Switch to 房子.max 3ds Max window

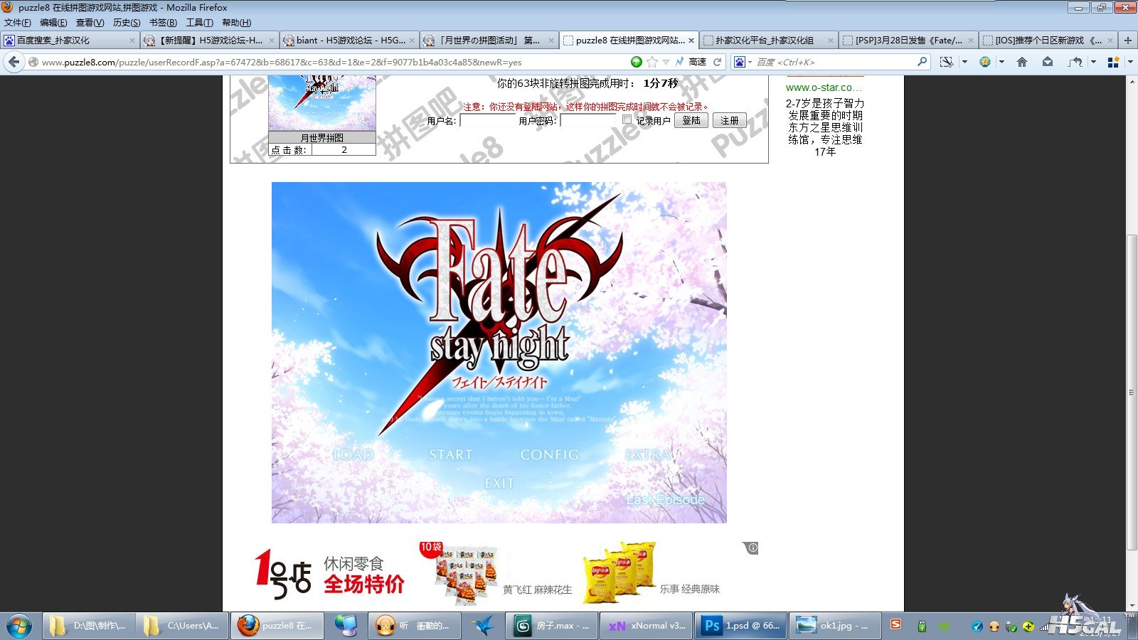553,626
